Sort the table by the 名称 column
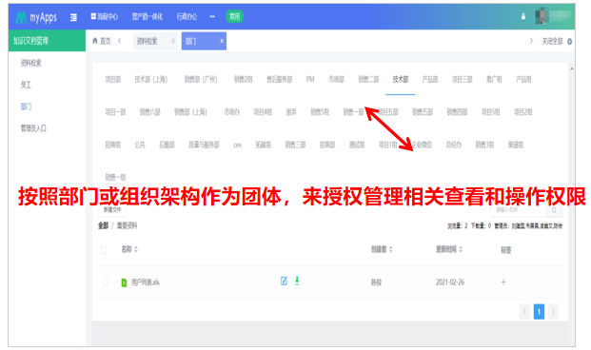Screen dimensions: 591x350 [129, 249]
